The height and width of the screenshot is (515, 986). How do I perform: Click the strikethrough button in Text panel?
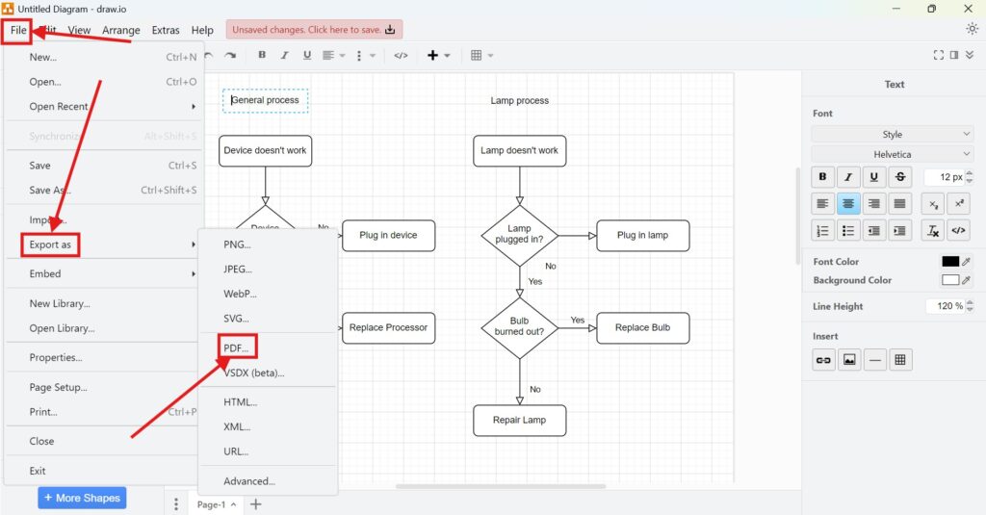pos(899,177)
